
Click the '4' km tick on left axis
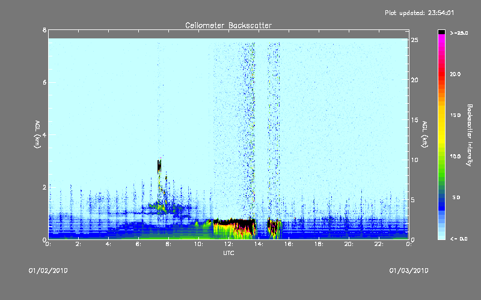click(x=44, y=134)
